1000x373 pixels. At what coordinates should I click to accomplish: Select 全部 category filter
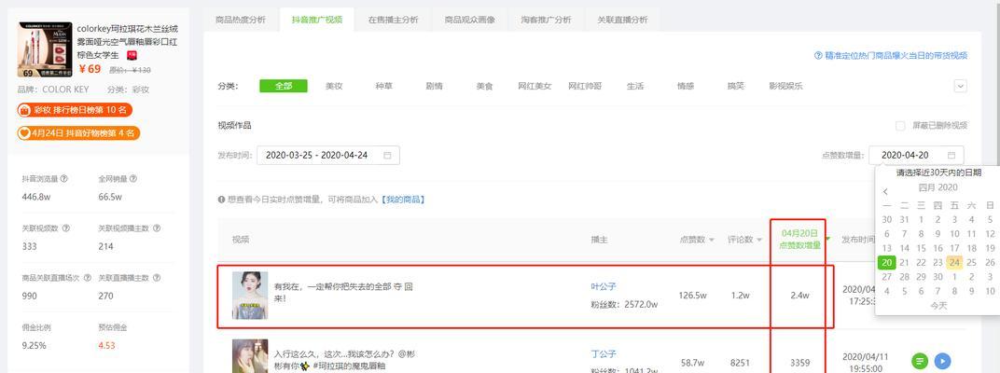tap(284, 86)
